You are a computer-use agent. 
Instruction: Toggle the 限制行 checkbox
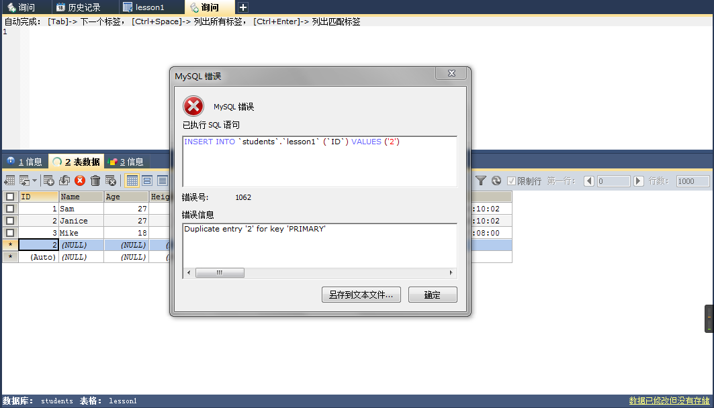511,181
